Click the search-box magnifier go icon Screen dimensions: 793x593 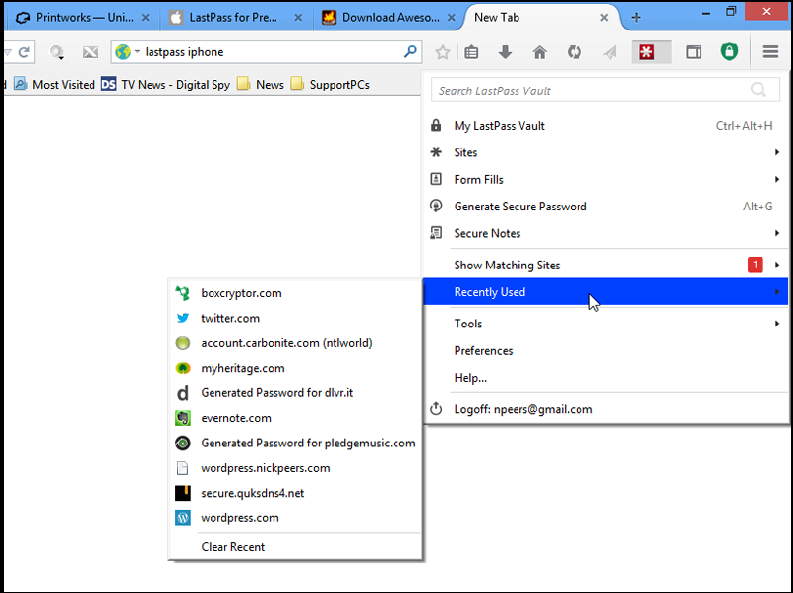coord(410,51)
